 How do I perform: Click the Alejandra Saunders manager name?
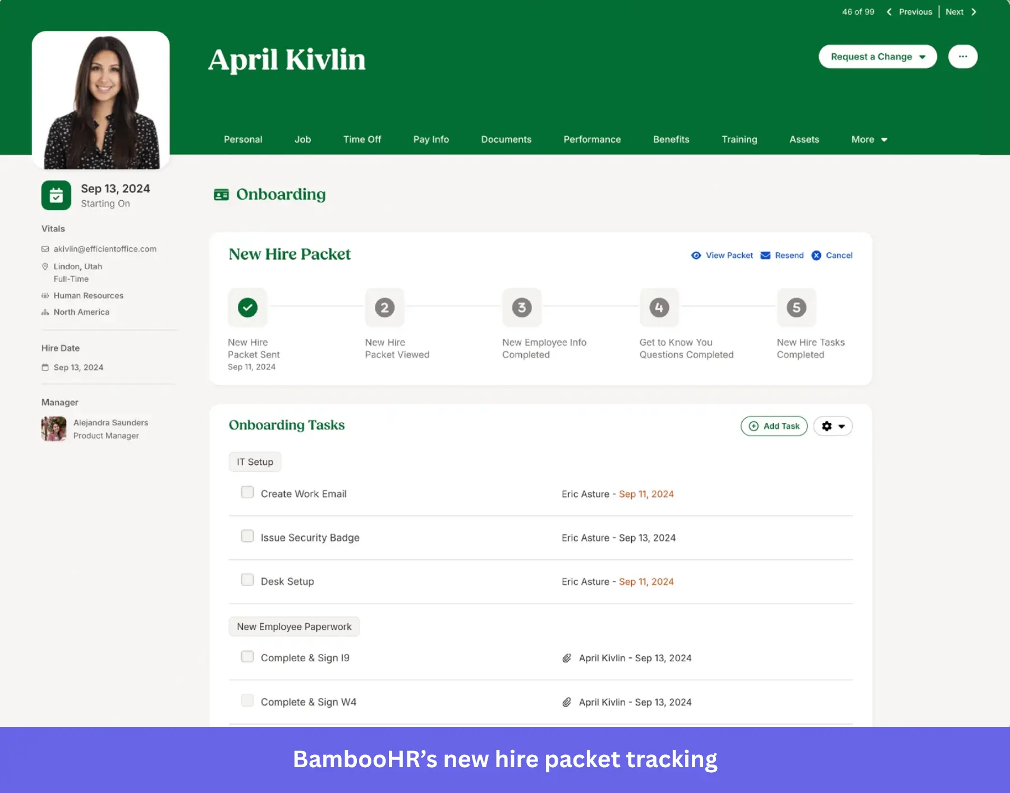click(111, 423)
